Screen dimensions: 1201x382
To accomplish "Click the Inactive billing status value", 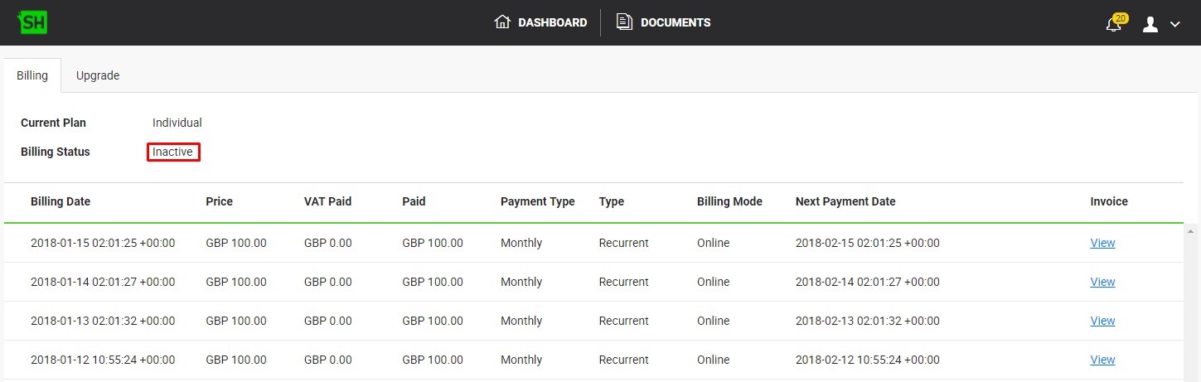I will (x=172, y=152).
